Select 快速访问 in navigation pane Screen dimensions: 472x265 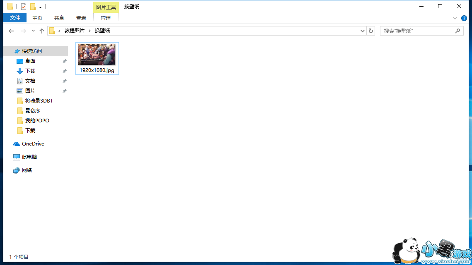[x=36, y=51]
